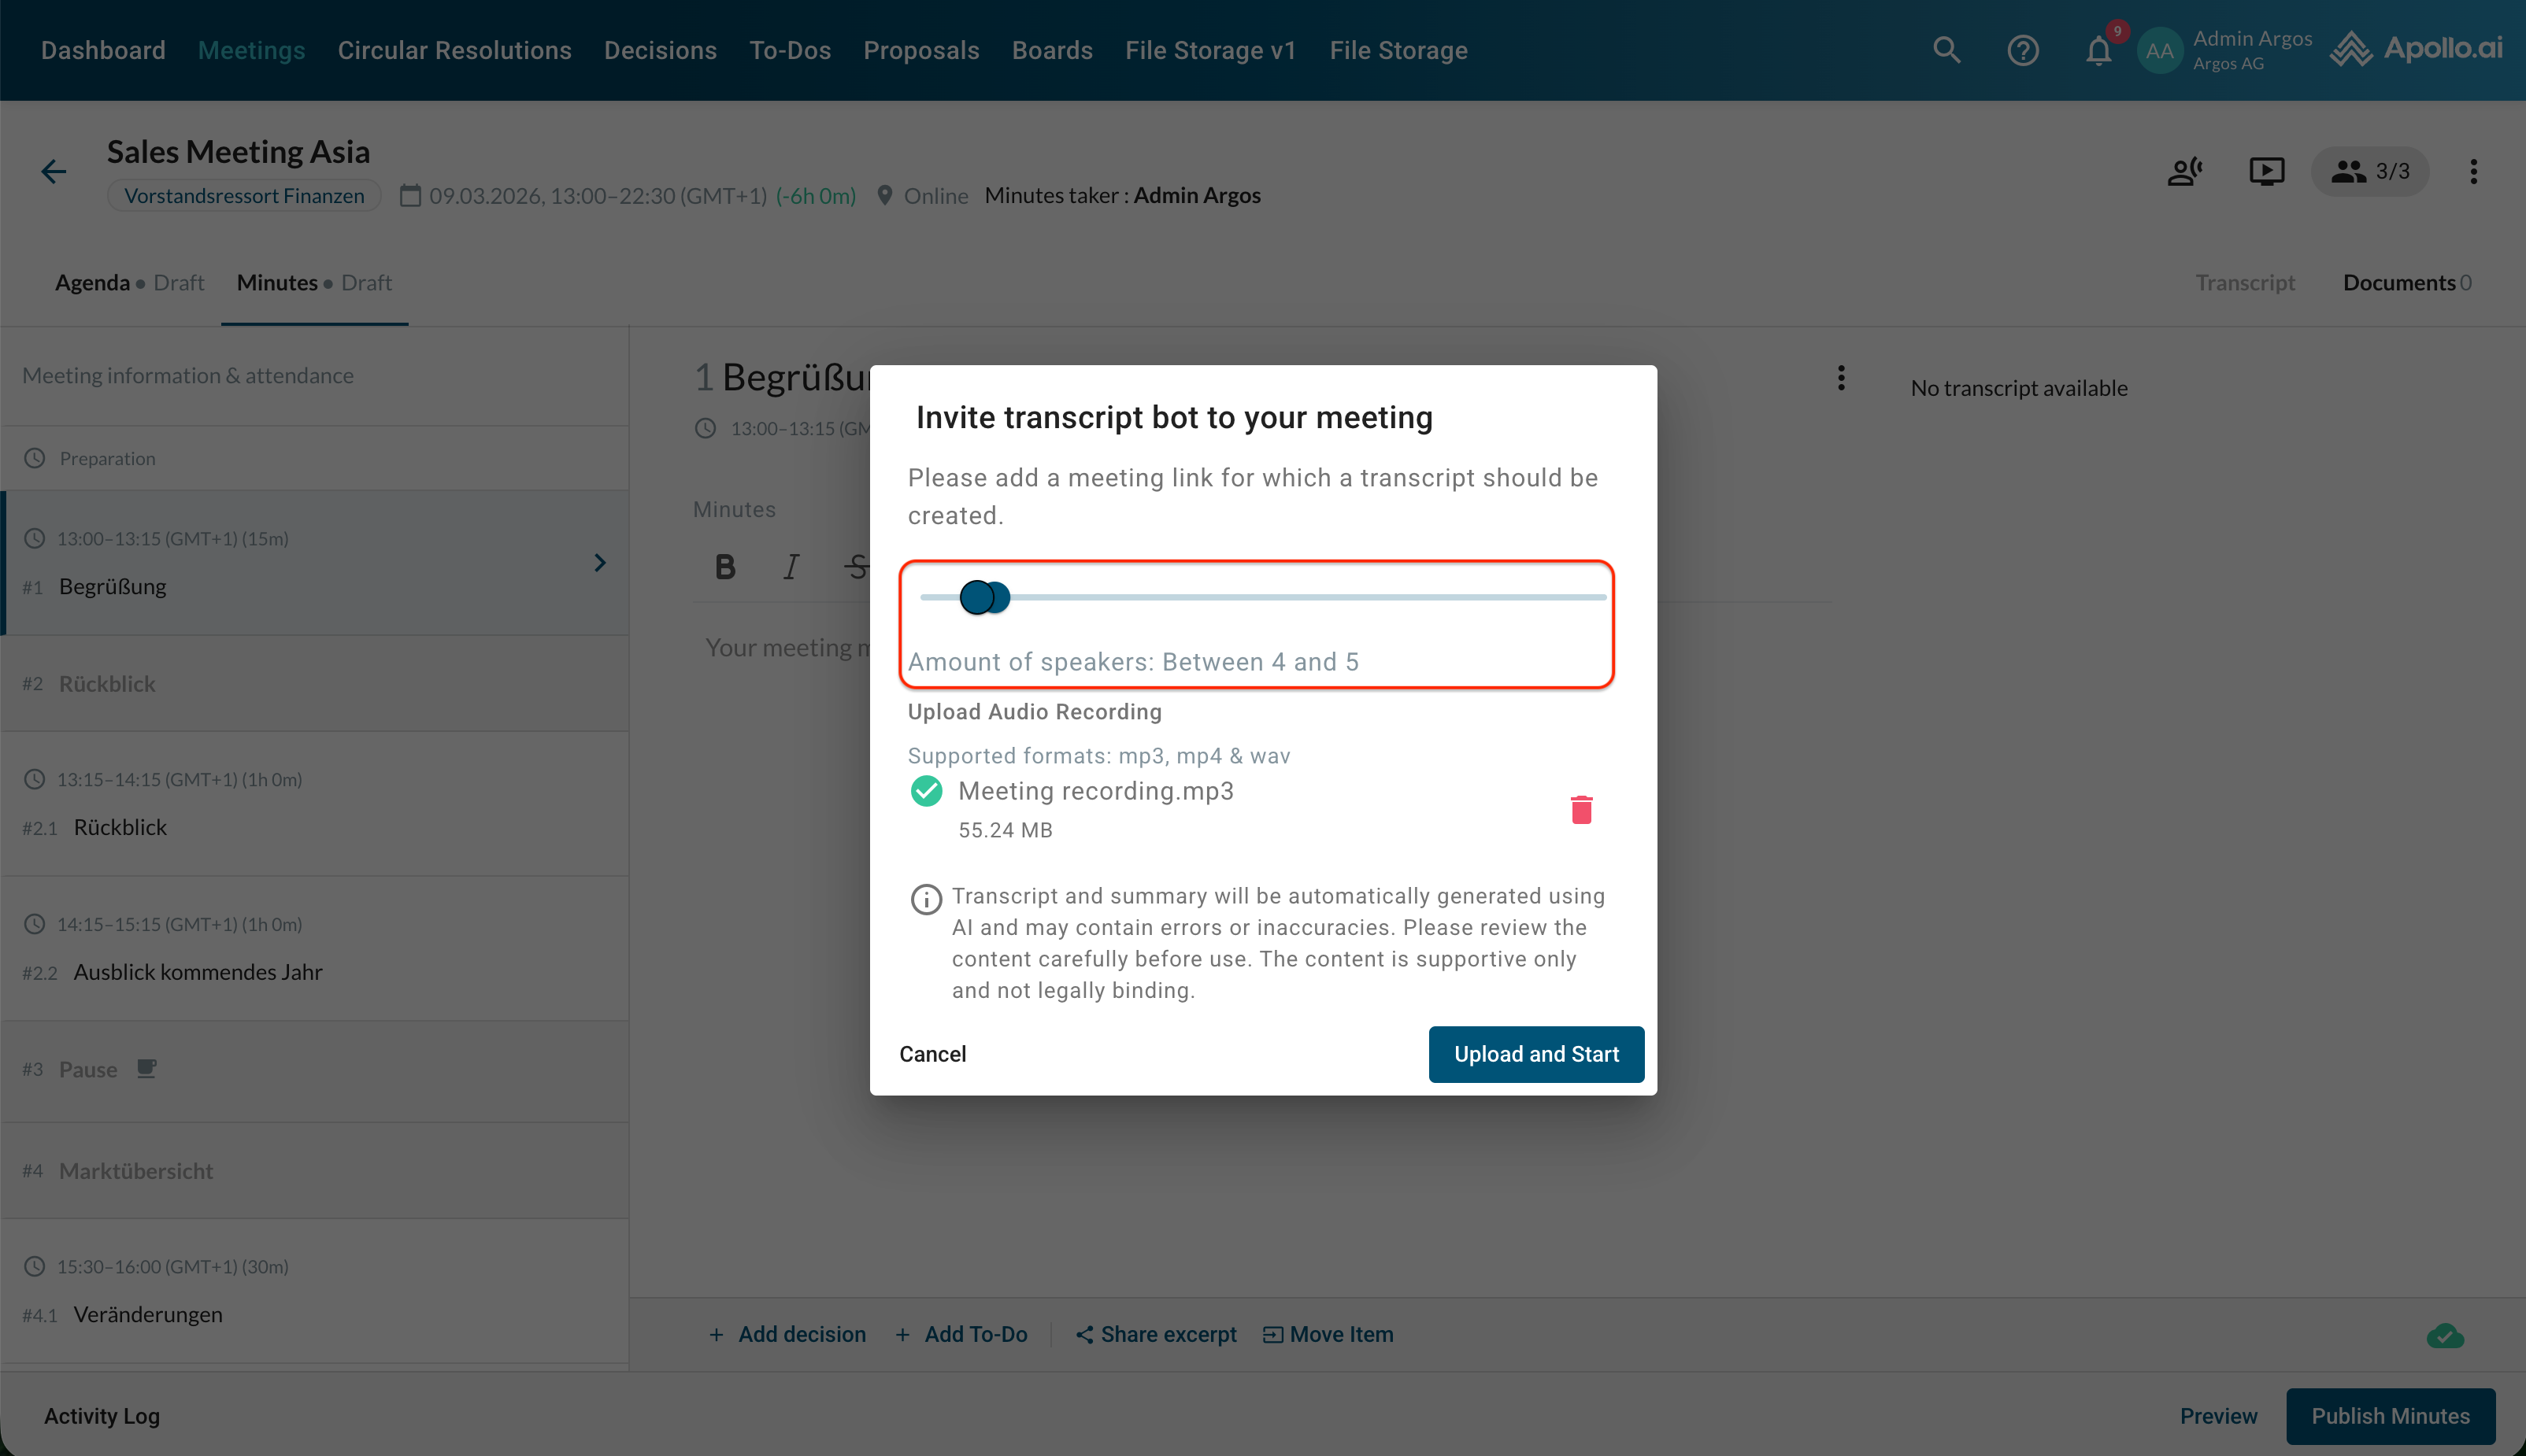Click the Publish Minutes button
This screenshot has height=1456, width=2526.
coord(2390,1416)
